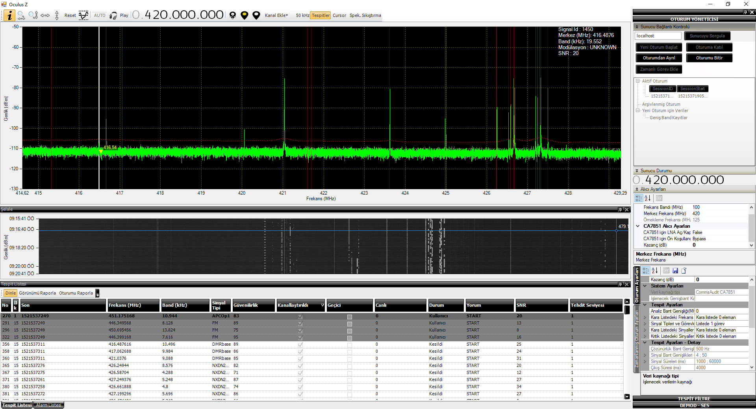
Task: Click the Yeni Oturum Başlat button
Action: (659, 47)
